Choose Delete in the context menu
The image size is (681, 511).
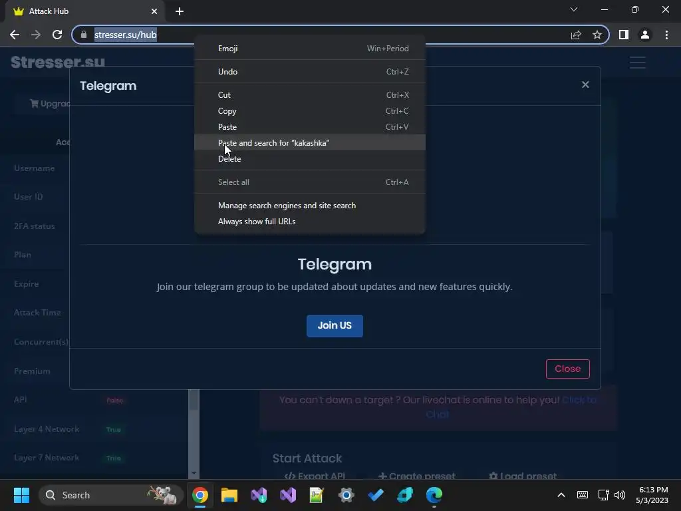pos(310,158)
